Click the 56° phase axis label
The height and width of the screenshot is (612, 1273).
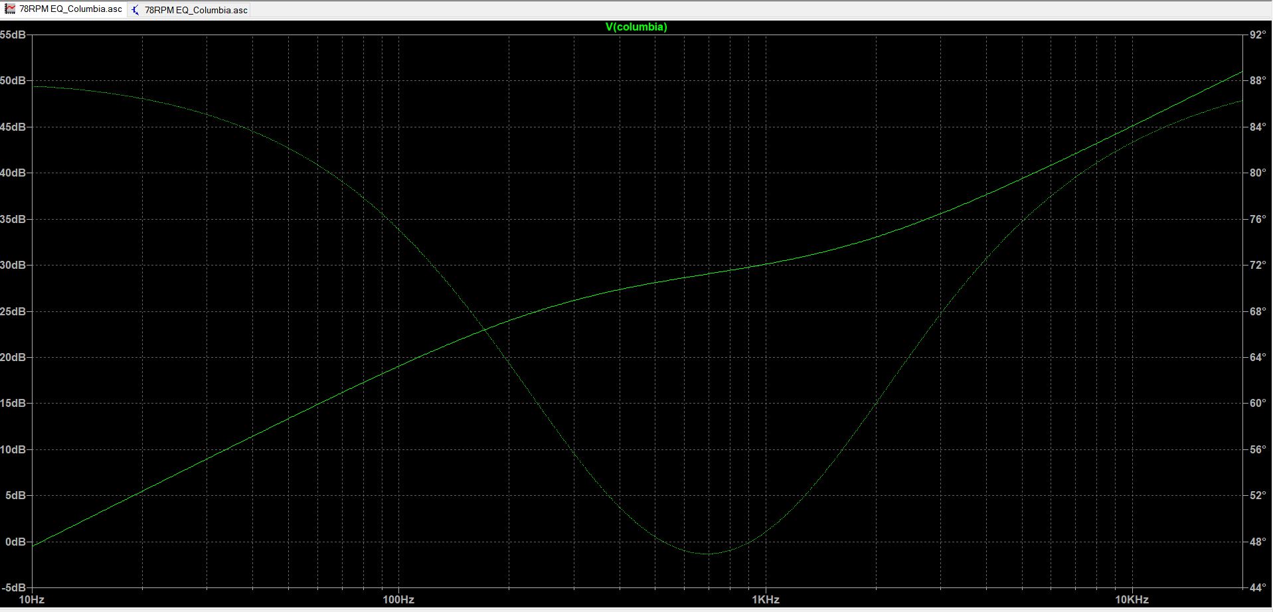click(1258, 449)
